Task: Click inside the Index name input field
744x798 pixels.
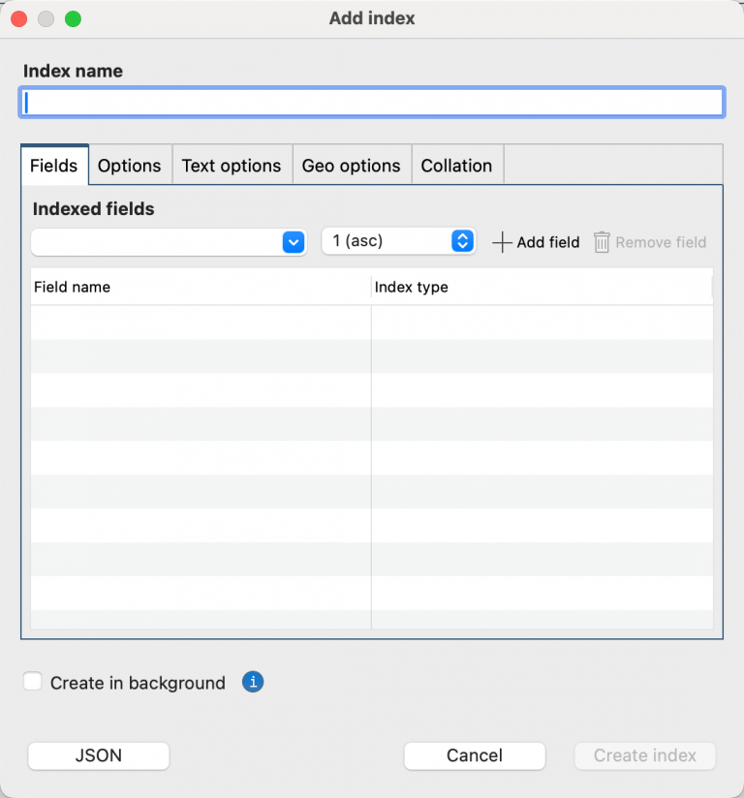Action: tap(371, 102)
